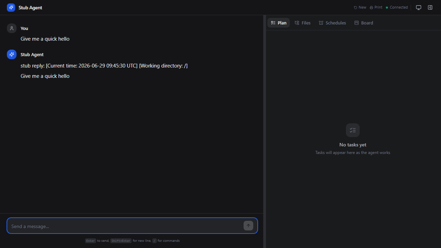Switch to the Plan tab
This screenshot has height=248, width=441.
coord(279,23)
